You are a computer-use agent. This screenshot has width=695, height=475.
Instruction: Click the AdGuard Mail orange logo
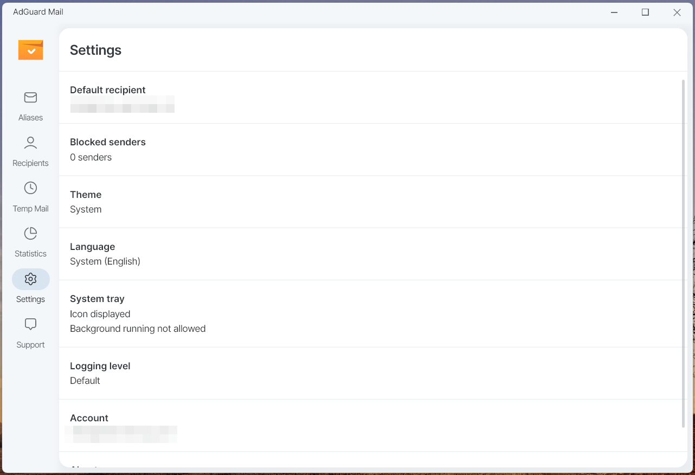(30, 50)
